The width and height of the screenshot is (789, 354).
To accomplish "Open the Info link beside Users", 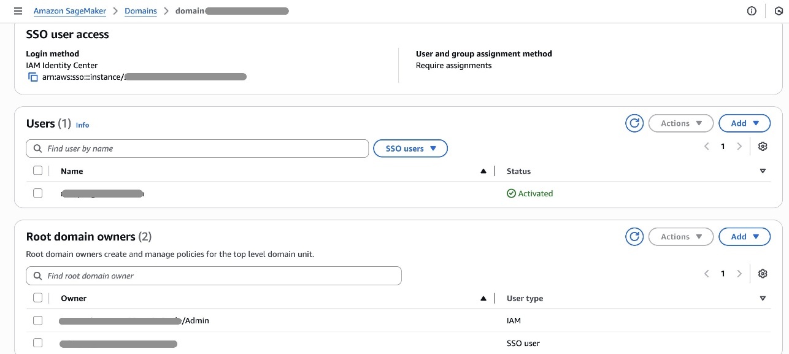I will click(x=83, y=125).
